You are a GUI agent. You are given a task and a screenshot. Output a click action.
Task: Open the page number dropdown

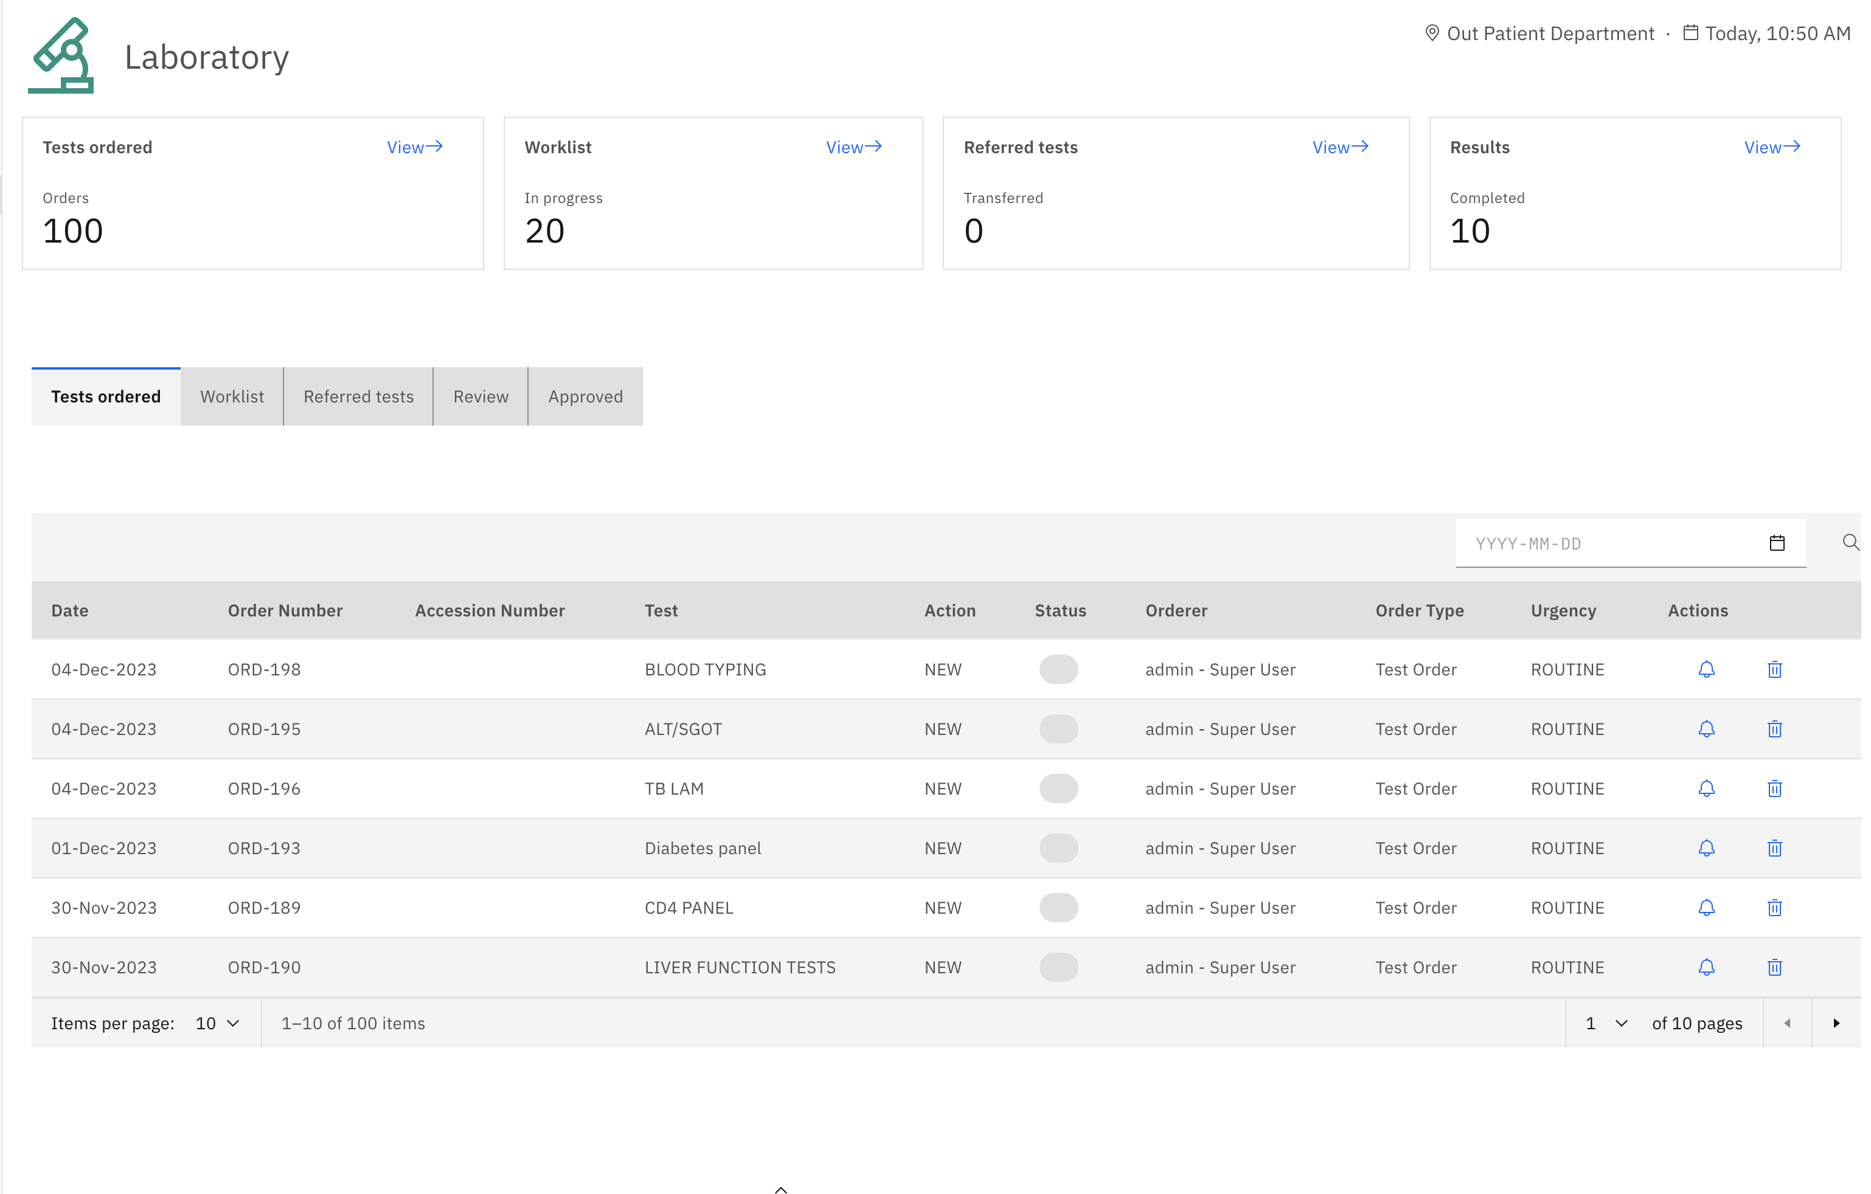1606,1023
